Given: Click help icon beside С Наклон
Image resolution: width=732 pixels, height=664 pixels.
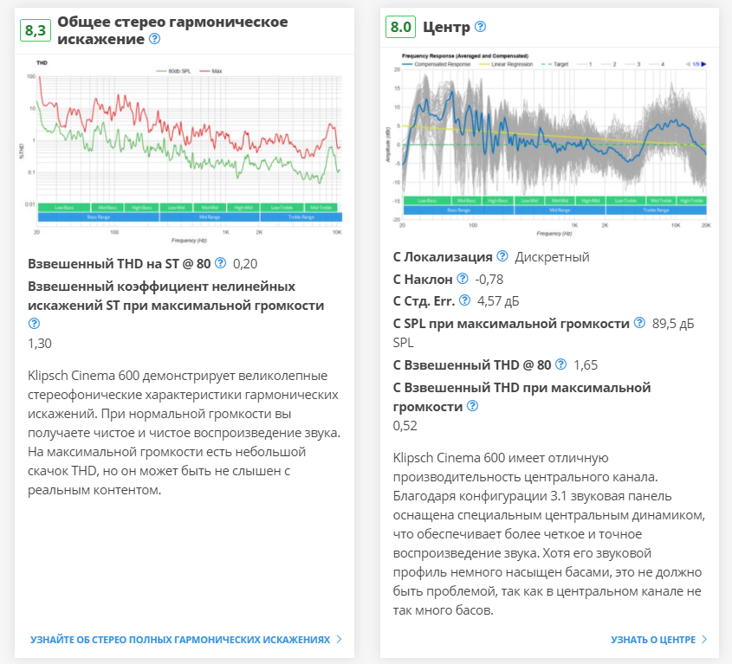Looking at the screenshot, I should (462, 279).
